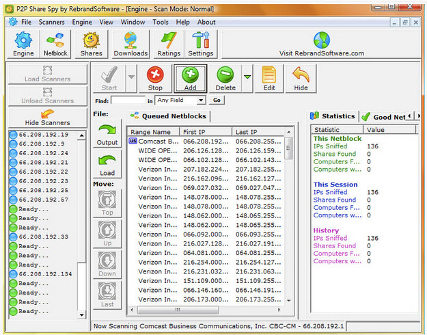Click the blue This Session heading

pos(335,185)
